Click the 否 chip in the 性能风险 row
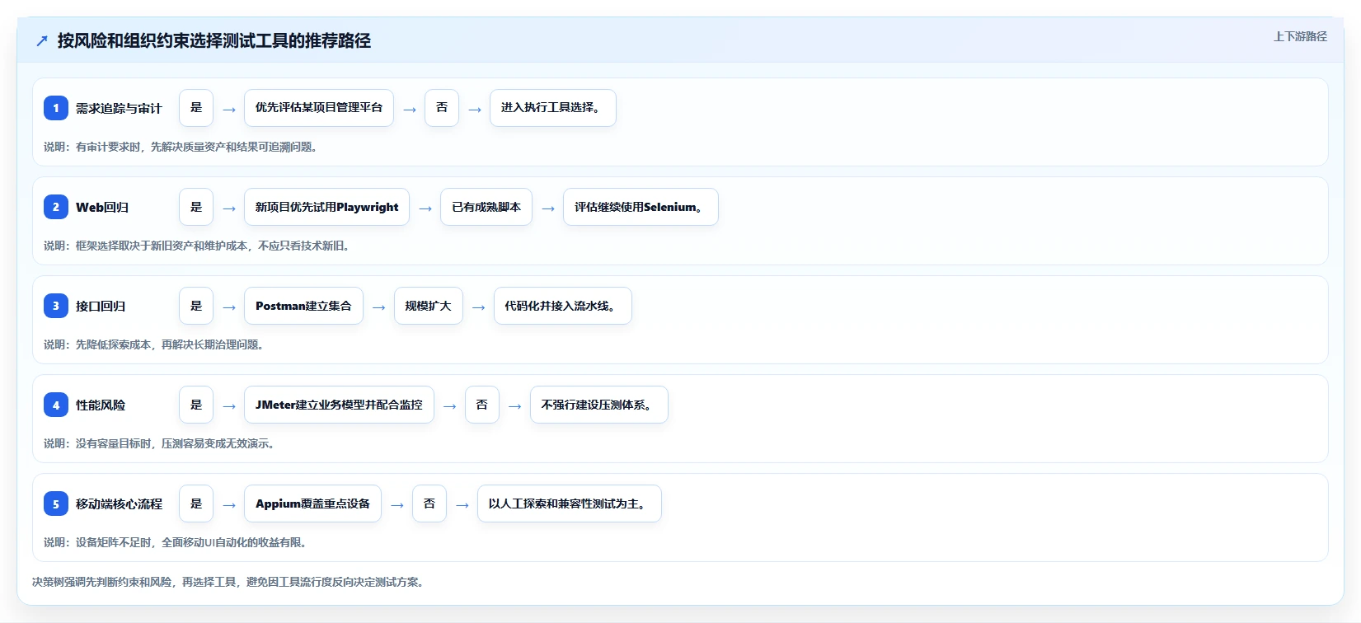 pyautogui.click(x=482, y=405)
